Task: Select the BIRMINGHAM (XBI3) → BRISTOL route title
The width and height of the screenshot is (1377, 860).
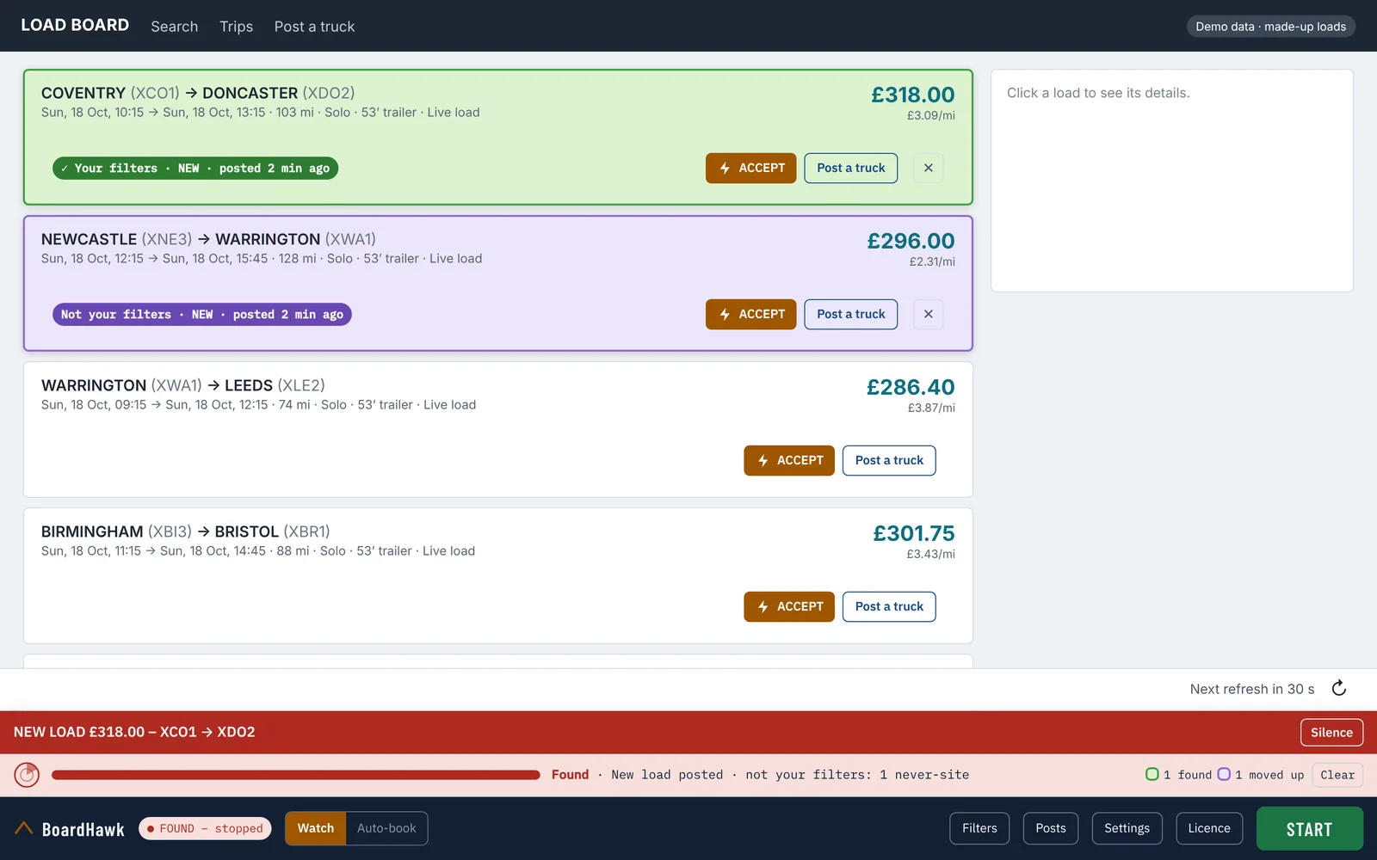Action: [186, 531]
